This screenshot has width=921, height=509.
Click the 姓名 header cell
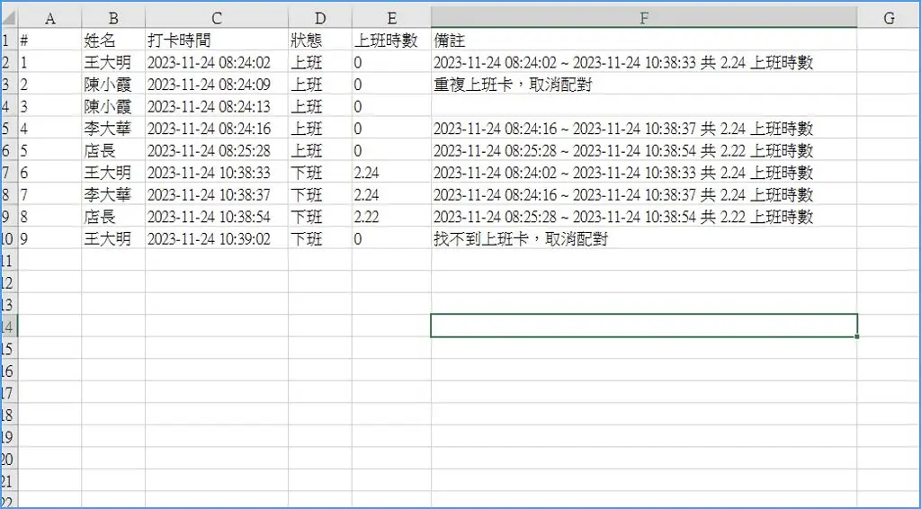click(112, 40)
